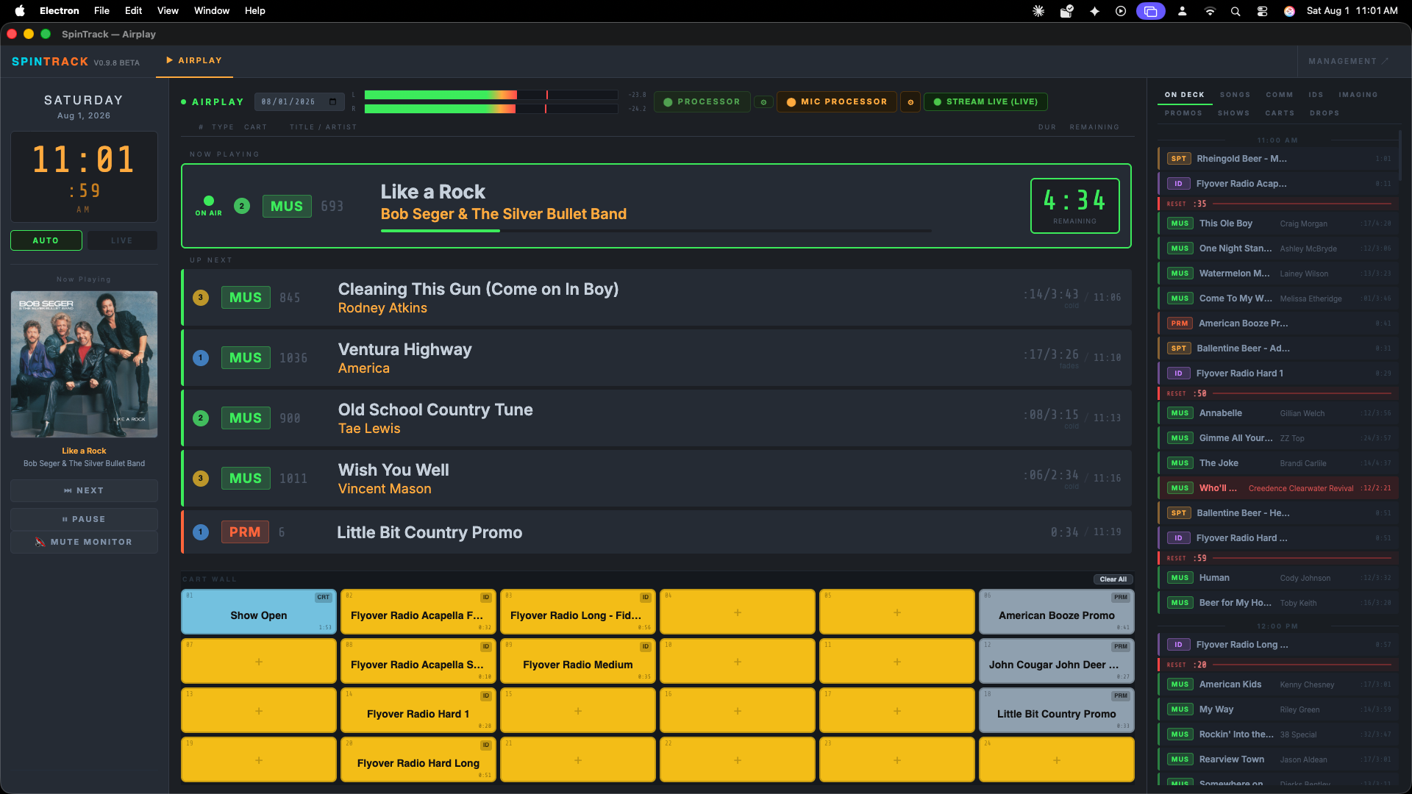The image size is (1412, 794).
Task: Click the song progress bar in Now Playing
Action: (x=656, y=231)
